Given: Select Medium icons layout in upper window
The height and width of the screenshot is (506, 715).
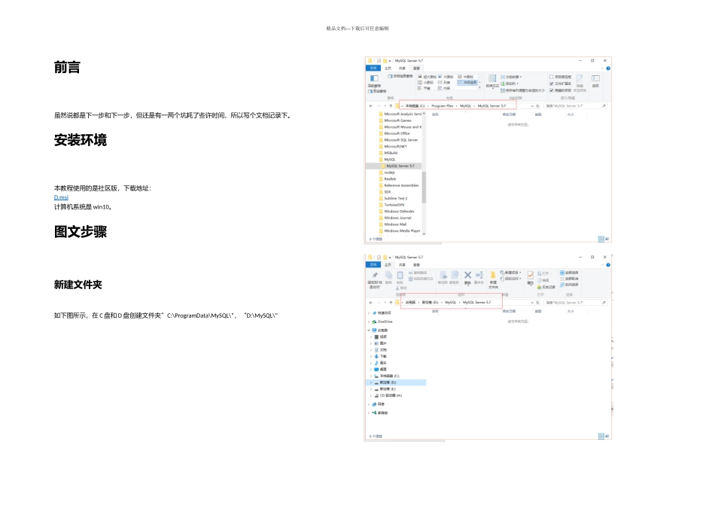Looking at the screenshot, I should click(466, 77).
